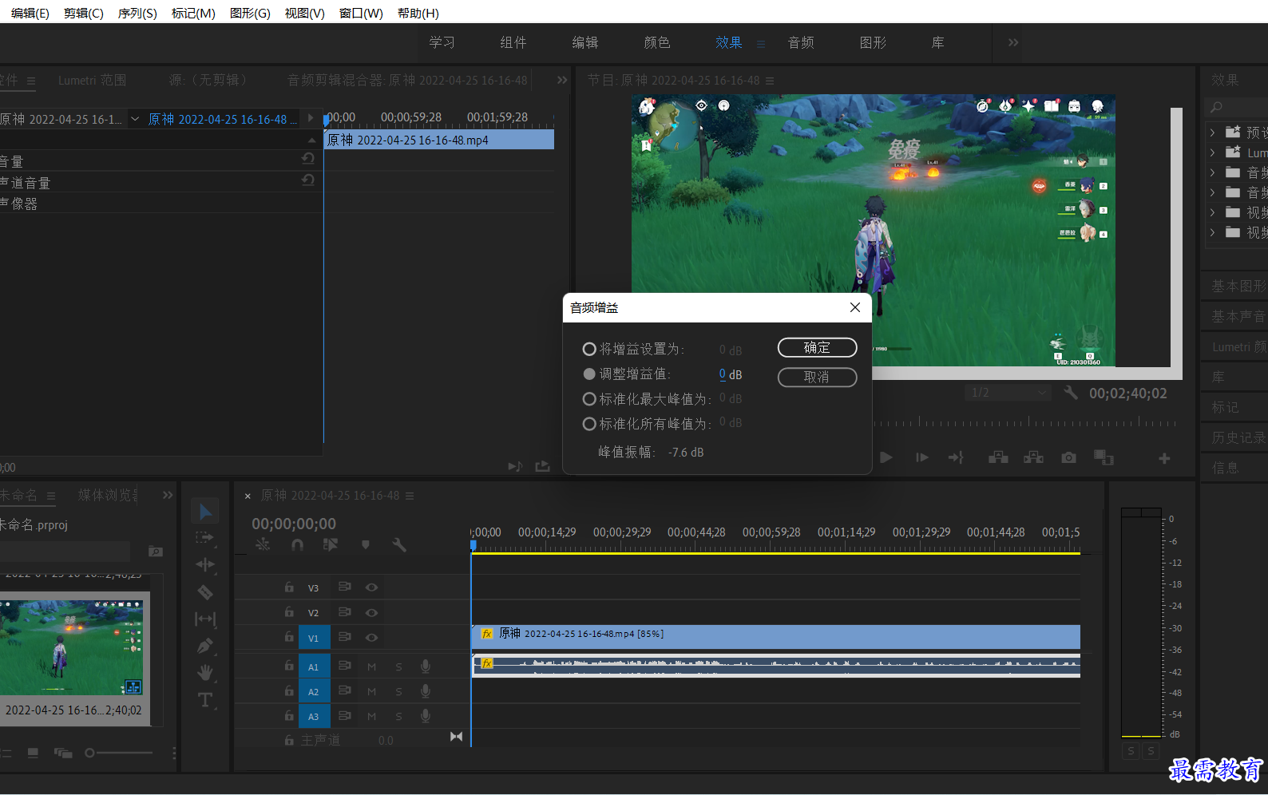Expand last effects folder (视频)

coord(1212,232)
